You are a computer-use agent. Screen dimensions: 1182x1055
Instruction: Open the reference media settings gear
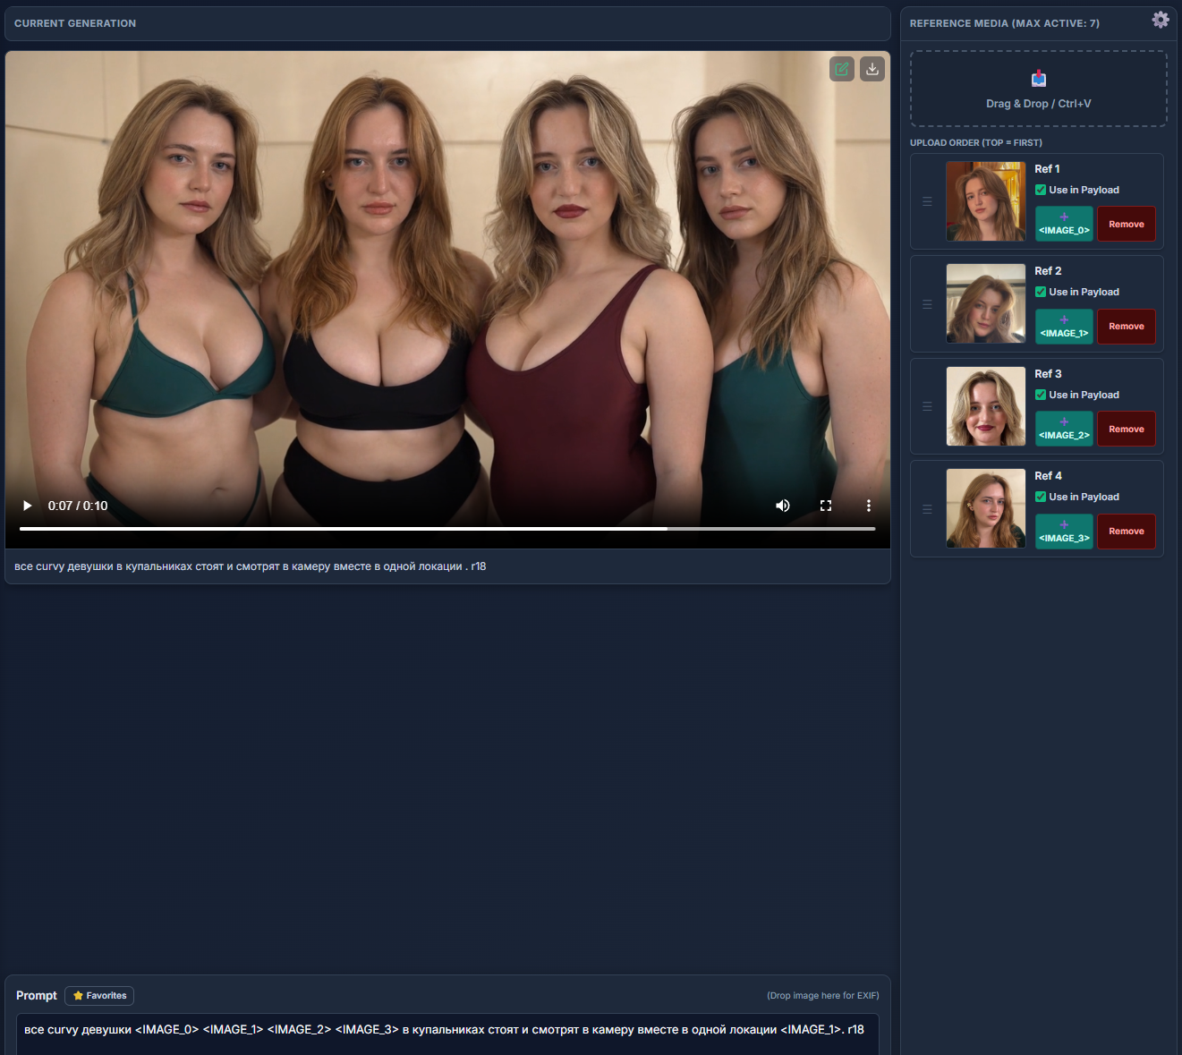[1161, 20]
